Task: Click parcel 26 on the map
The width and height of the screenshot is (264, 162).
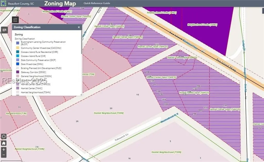Action: tap(77, 121)
